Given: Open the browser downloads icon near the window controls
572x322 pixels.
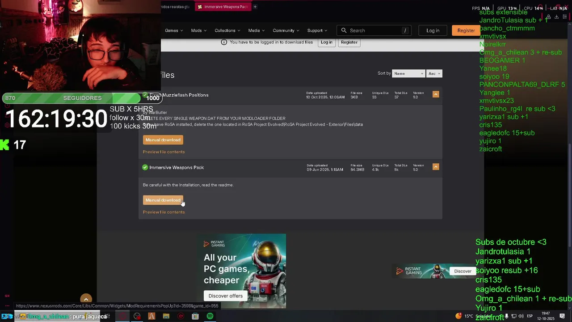Looking at the screenshot, I should click(556, 17).
